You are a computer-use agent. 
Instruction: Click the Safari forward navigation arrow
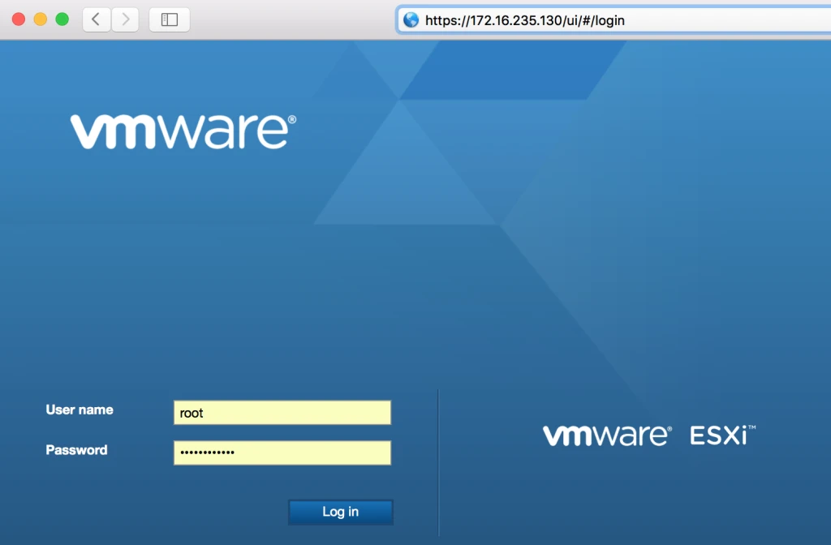click(125, 19)
